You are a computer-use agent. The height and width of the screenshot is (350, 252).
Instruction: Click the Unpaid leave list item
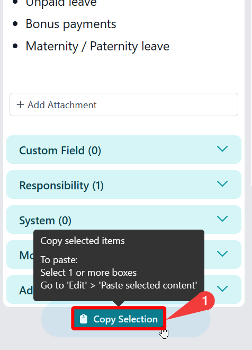pyautogui.click(x=61, y=3)
